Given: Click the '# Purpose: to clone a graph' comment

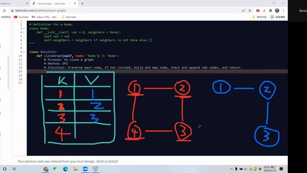Looking at the screenshot, I should pos(69,60).
